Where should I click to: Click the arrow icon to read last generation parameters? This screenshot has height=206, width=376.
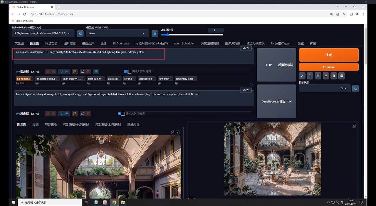pos(302,76)
